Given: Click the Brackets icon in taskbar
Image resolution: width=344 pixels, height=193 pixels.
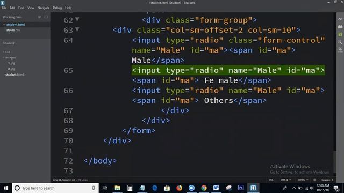Looking at the screenshot, I should tap(253, 188).
